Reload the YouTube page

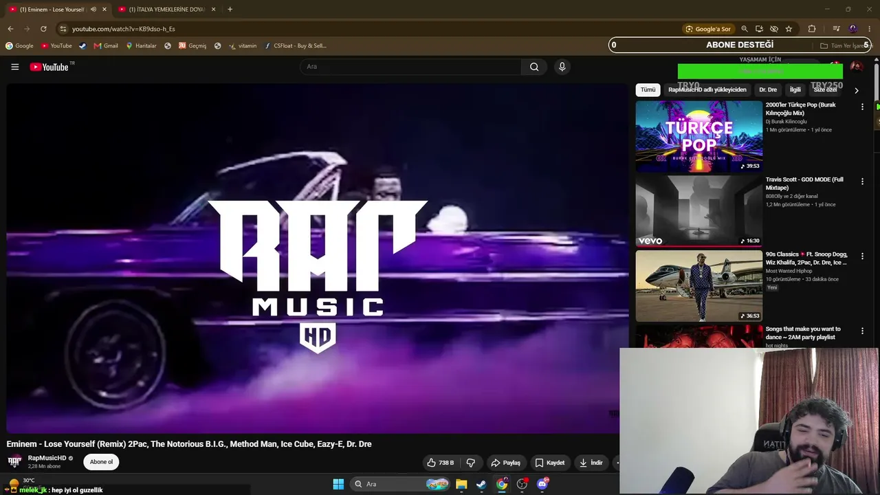pos(43,29)
